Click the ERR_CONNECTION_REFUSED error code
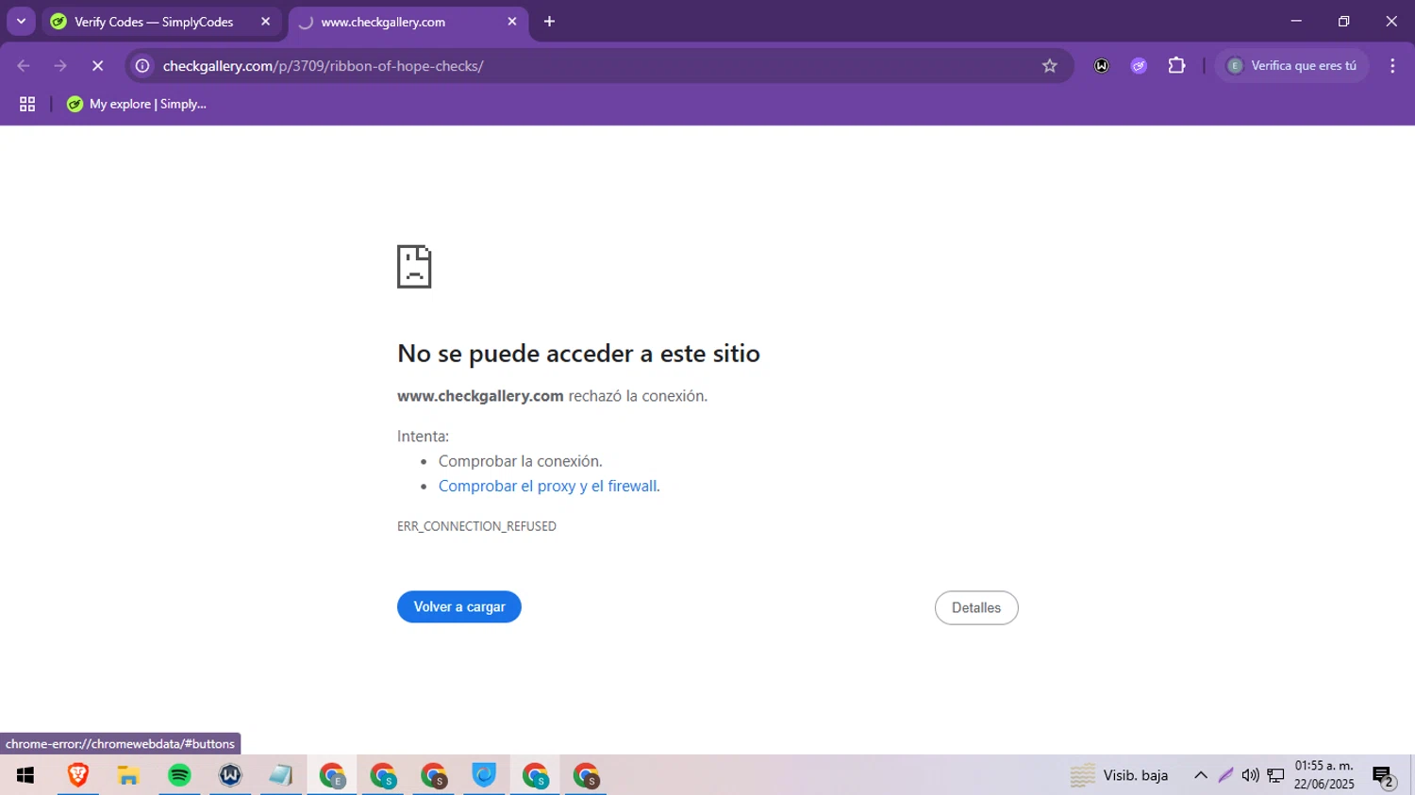This screenshot has width=1415, height=795. tap(476, 526)
